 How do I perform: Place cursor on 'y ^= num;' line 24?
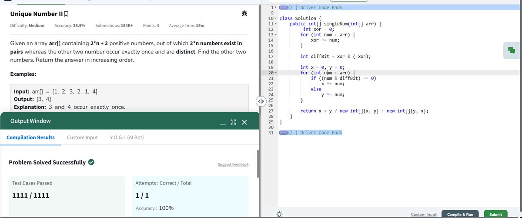(333, 94)
